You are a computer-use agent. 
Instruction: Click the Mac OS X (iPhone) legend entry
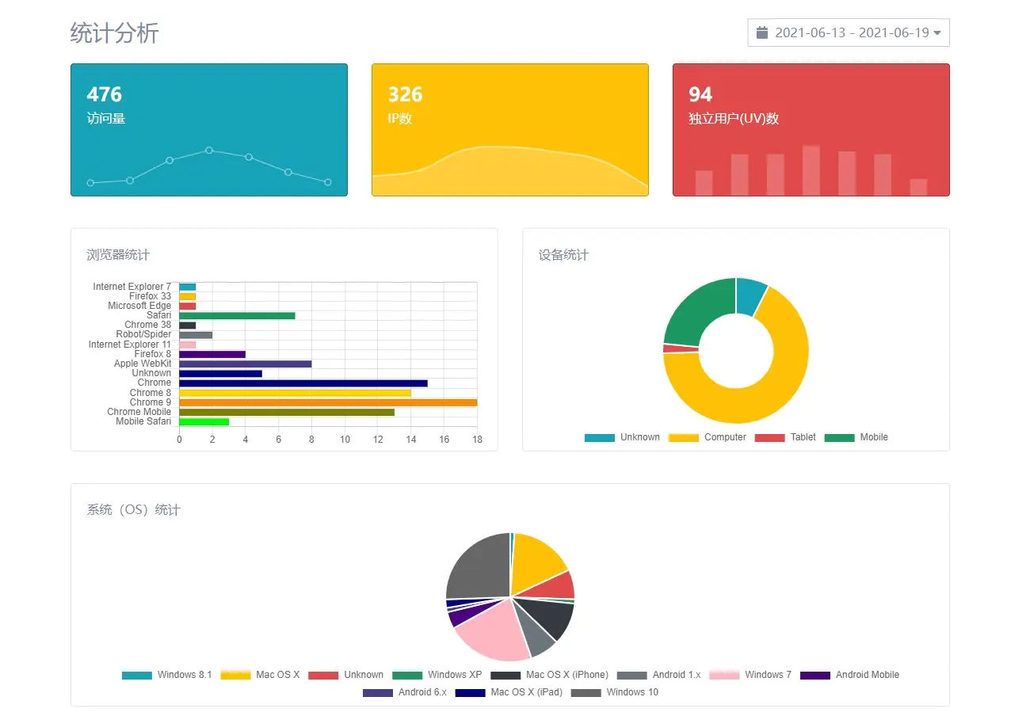tap(549, 675)
